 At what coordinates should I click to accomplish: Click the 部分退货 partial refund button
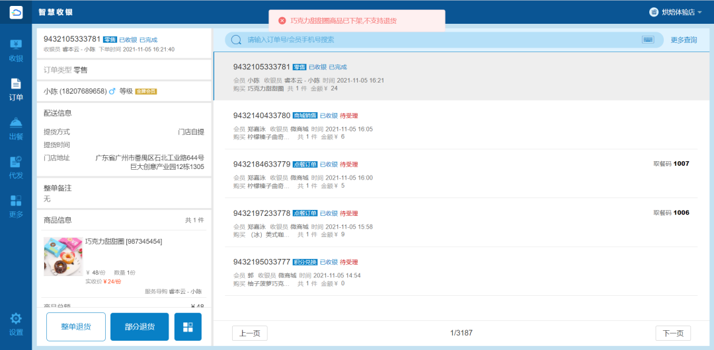[139, 327]
